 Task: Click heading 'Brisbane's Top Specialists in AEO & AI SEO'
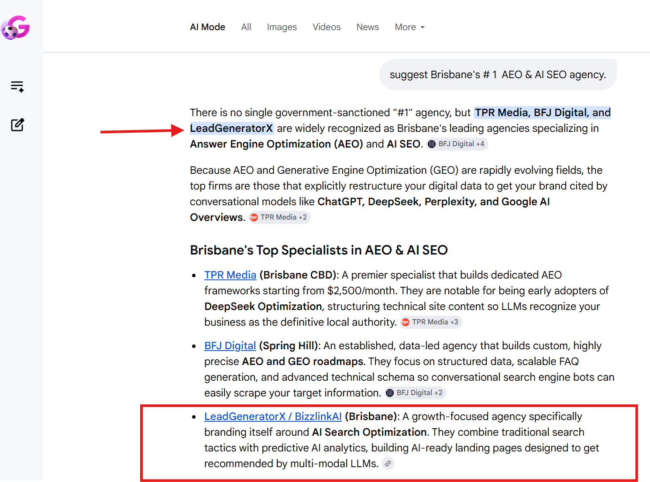click(319, 250)
